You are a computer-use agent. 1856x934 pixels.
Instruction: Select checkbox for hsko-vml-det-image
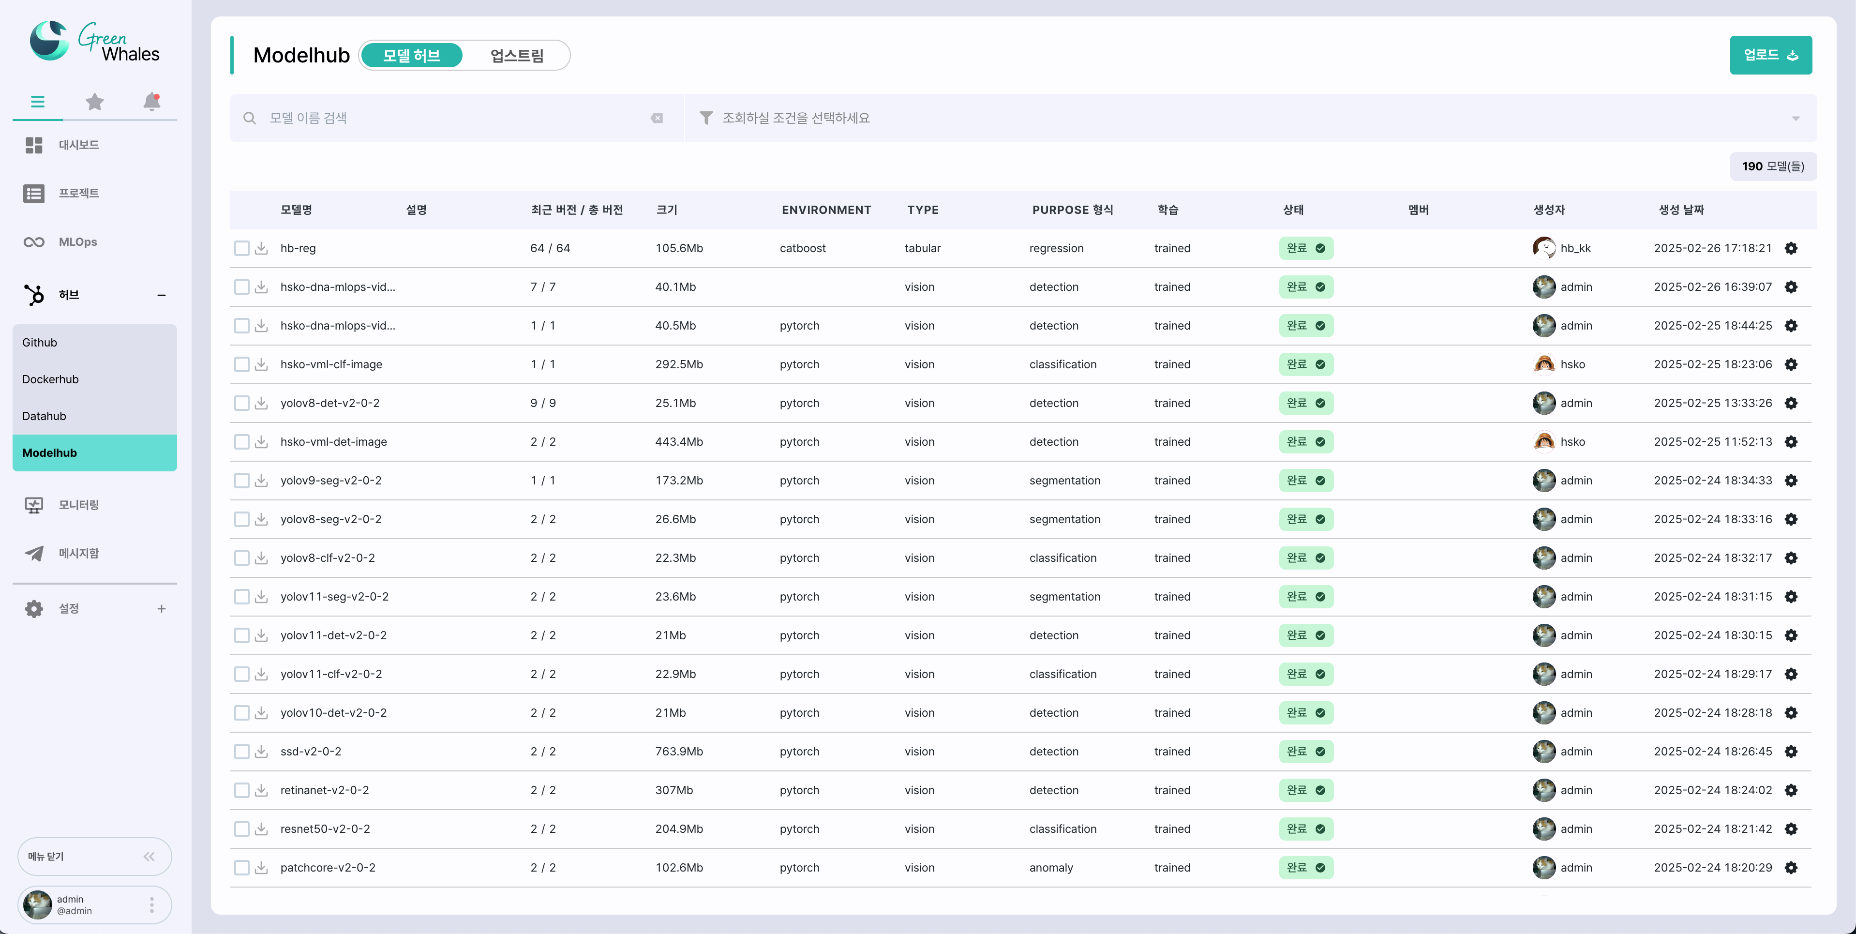pyautogui.click(x=241, y=442)
